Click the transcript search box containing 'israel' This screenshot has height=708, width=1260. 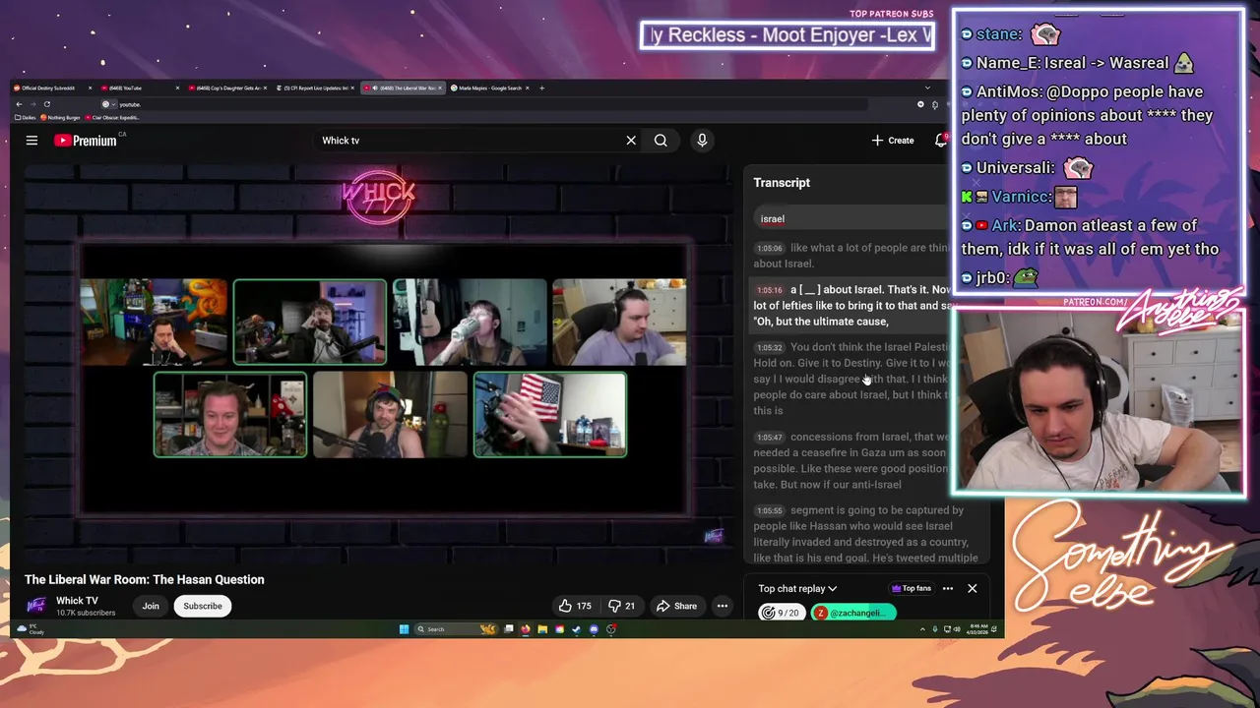click(851, 218)
